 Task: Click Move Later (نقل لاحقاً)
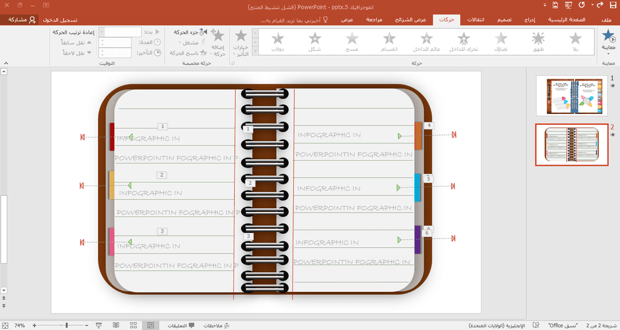coord(76,53)
